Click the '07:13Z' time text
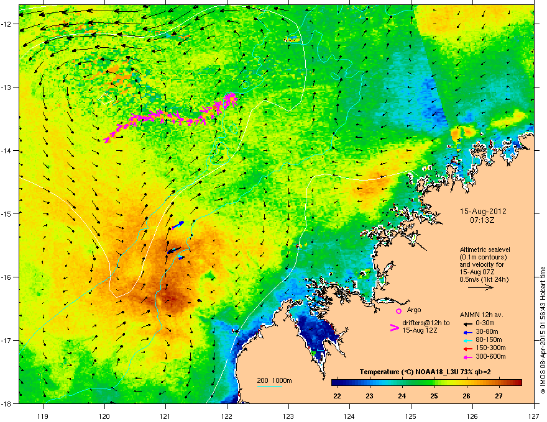This screenshot has height=422, width=547. [482, 220]
